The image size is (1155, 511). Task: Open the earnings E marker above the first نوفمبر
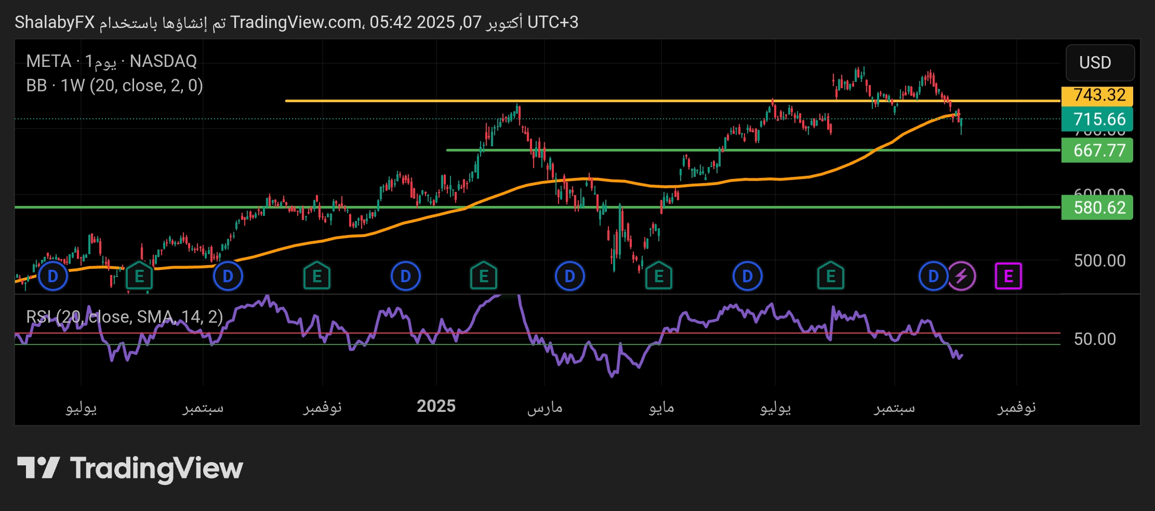coord(317,276)
